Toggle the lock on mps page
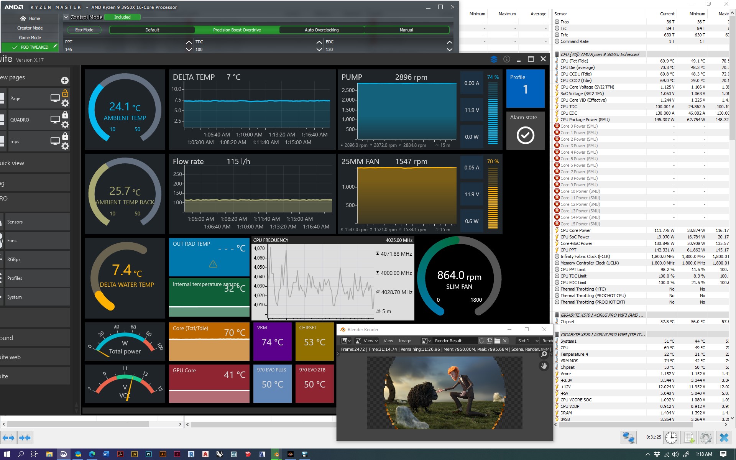736x460 pixels. tap(65, 136)
